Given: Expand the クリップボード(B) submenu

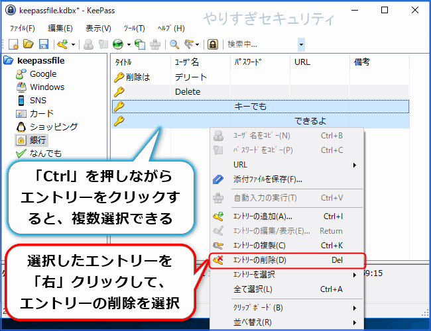Looking at the screenshot, I should pos(287,308).
